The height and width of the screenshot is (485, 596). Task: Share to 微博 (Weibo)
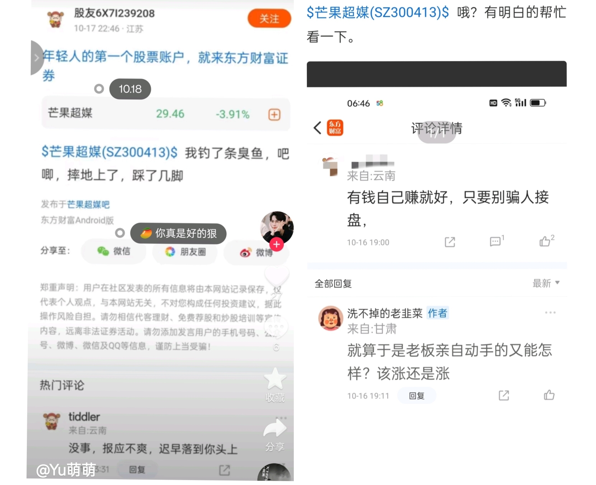tap(256, 252)
